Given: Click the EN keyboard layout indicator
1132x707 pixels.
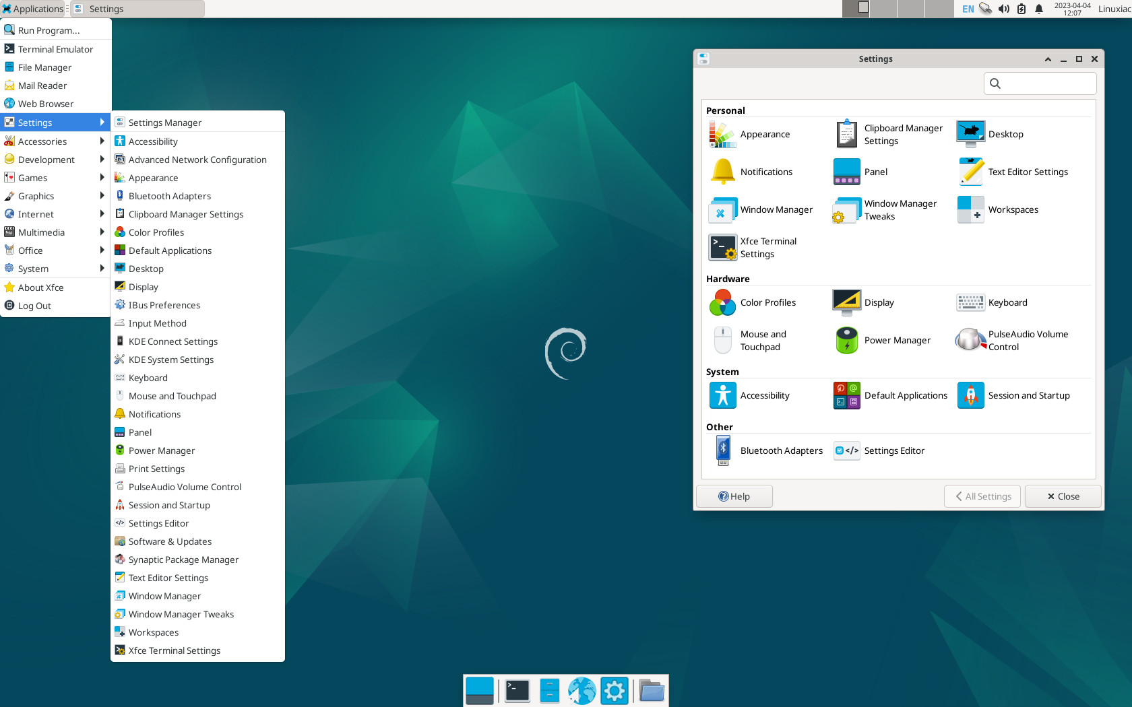Looking at the screenshot, I should point(968,9).
